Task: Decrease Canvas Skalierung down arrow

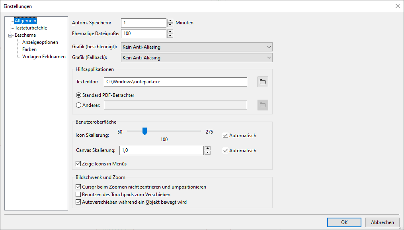Action: (x=208, y=153)
